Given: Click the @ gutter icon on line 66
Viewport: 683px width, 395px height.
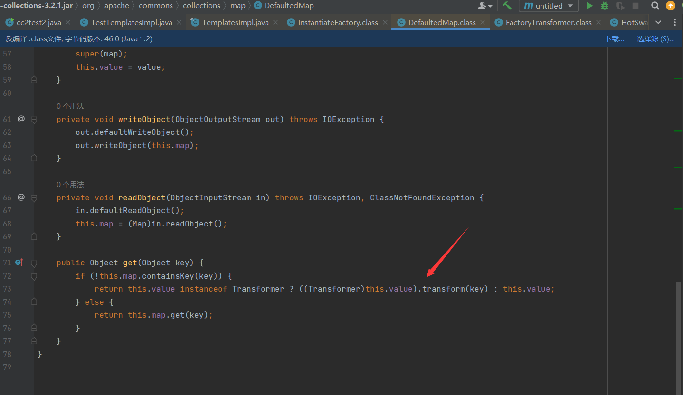Looking at the screenshot, I should pyautogui.click(x=21, y=197).
